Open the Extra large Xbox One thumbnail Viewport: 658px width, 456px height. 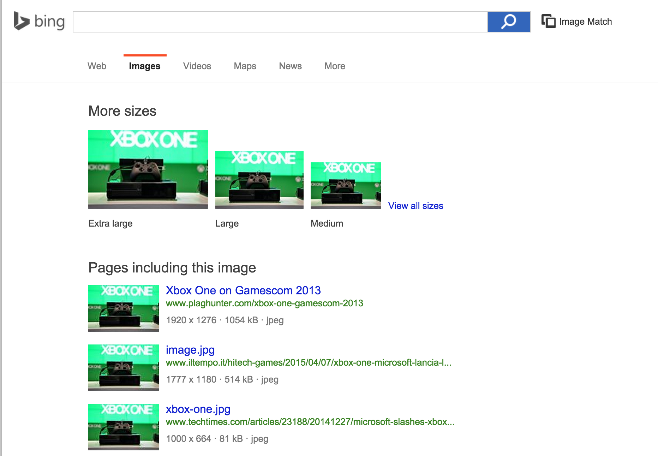[x=148, y=169]
